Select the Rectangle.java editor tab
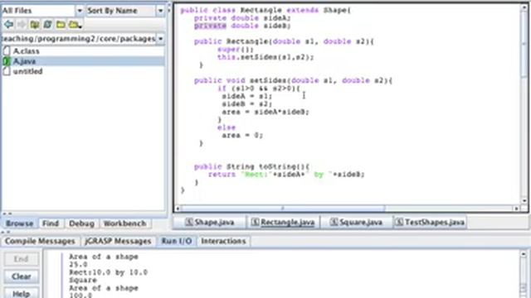Screen dimensions: 531x298 (x=283, y=222)
